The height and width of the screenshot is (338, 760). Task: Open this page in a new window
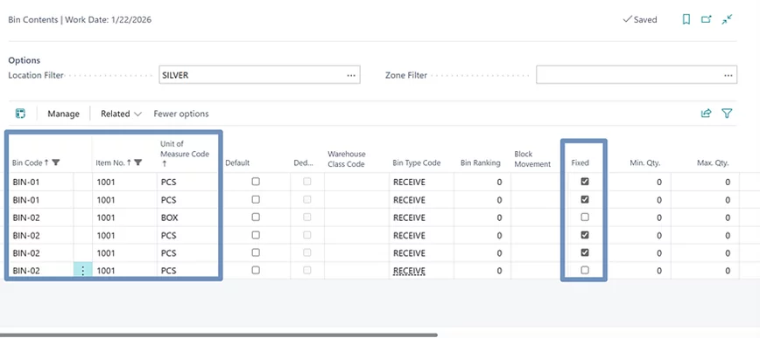click(x=707, y=20)
